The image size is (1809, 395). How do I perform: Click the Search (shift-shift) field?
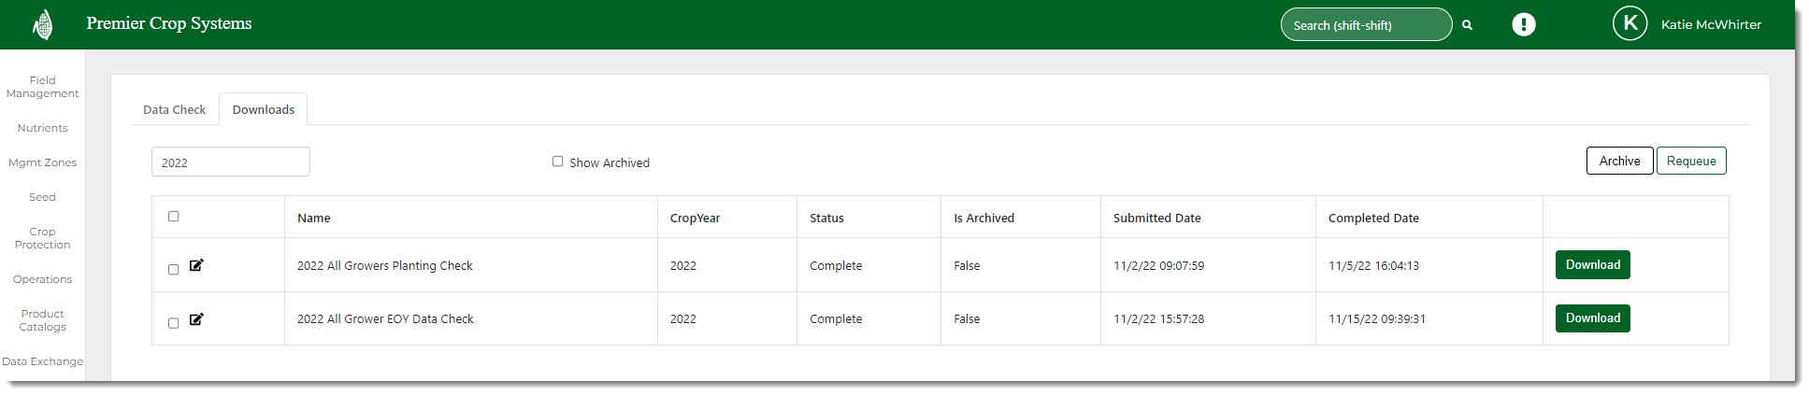pyautogui.click(x=1365, y=25)
